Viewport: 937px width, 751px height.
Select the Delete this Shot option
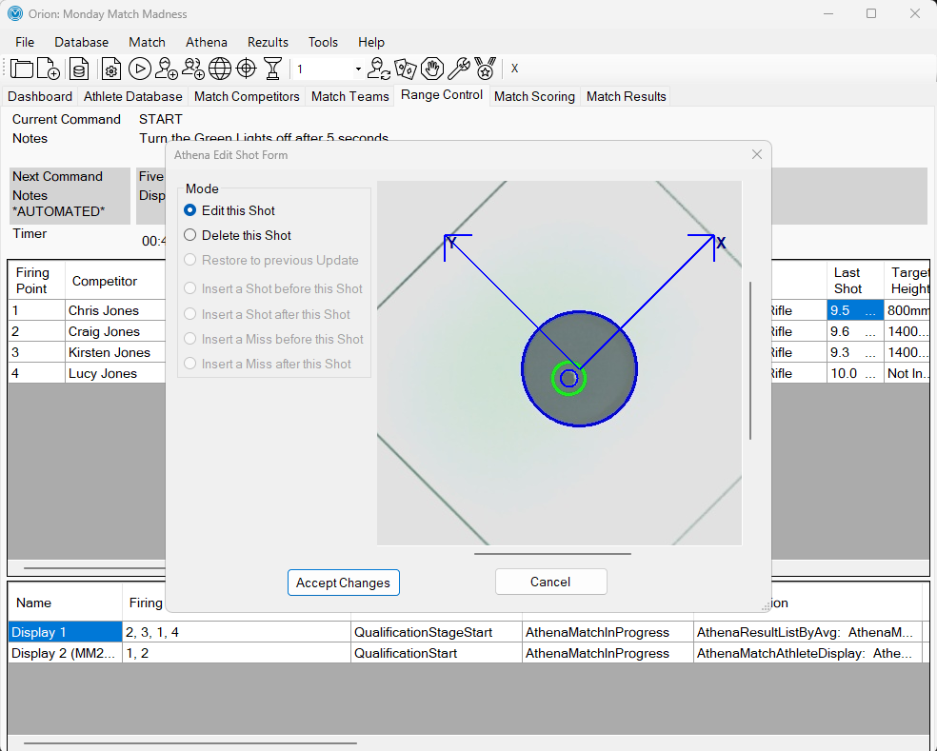pyautogui.click(x=190, y=235)
